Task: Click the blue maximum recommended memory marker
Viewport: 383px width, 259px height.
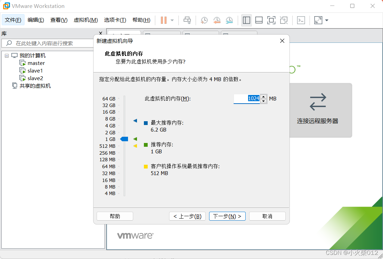Action: 135,121
